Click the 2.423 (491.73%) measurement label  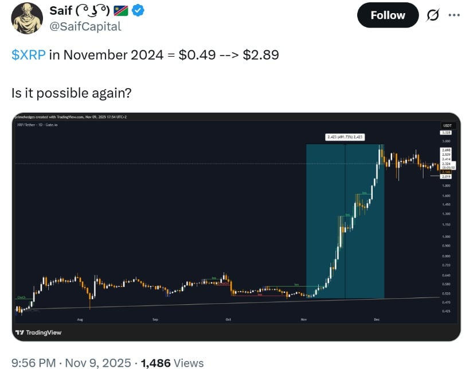[345, 137]
